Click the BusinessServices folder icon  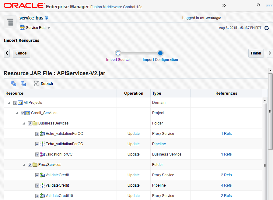point(35,123)
